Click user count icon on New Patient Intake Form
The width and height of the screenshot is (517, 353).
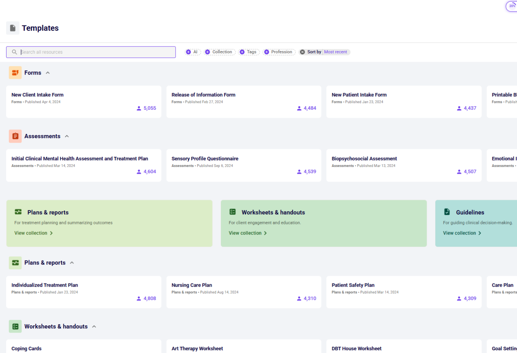click(x=459, y=109)
